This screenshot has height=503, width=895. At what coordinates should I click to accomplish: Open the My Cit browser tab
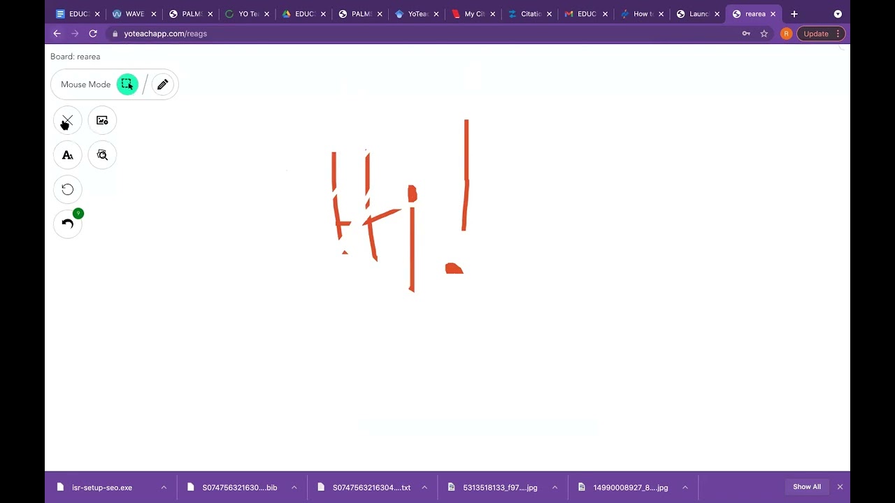(473, 14)
